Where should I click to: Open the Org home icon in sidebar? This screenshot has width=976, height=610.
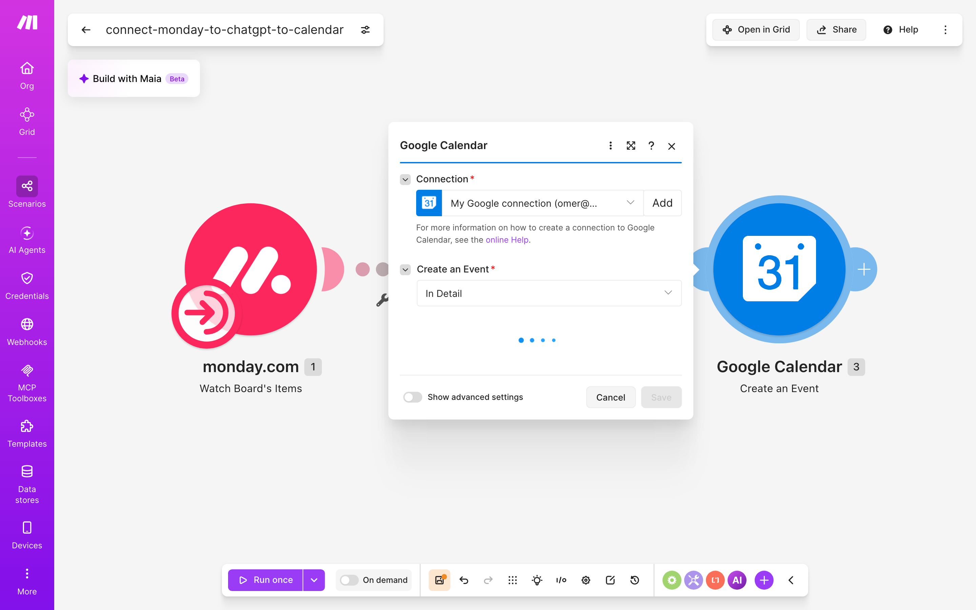[x=27, y=68]
